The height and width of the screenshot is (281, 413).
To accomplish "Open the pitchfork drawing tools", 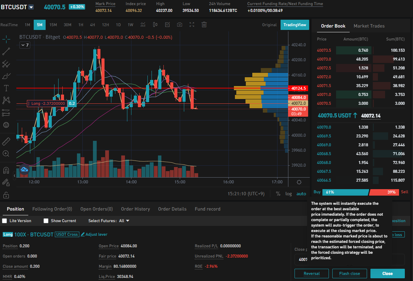I will point(6,64).
